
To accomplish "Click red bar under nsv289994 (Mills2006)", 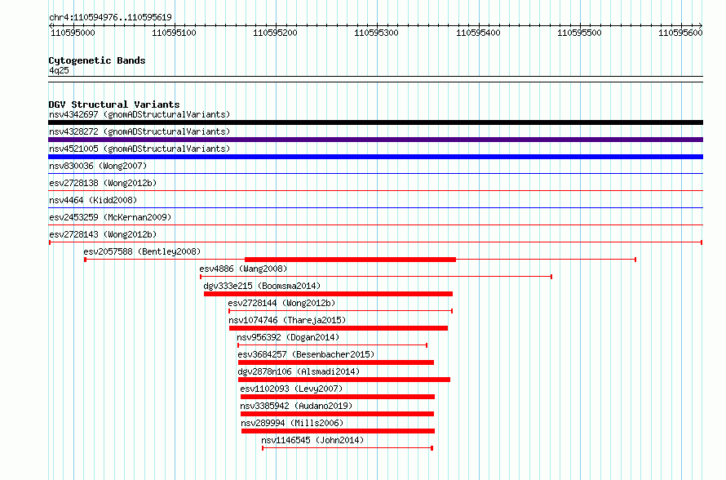I will tap(338, 431).
